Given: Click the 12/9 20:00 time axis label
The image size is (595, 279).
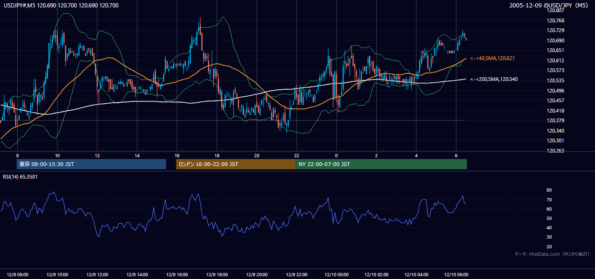Looking at the screenshot, I should click(257, 275).
